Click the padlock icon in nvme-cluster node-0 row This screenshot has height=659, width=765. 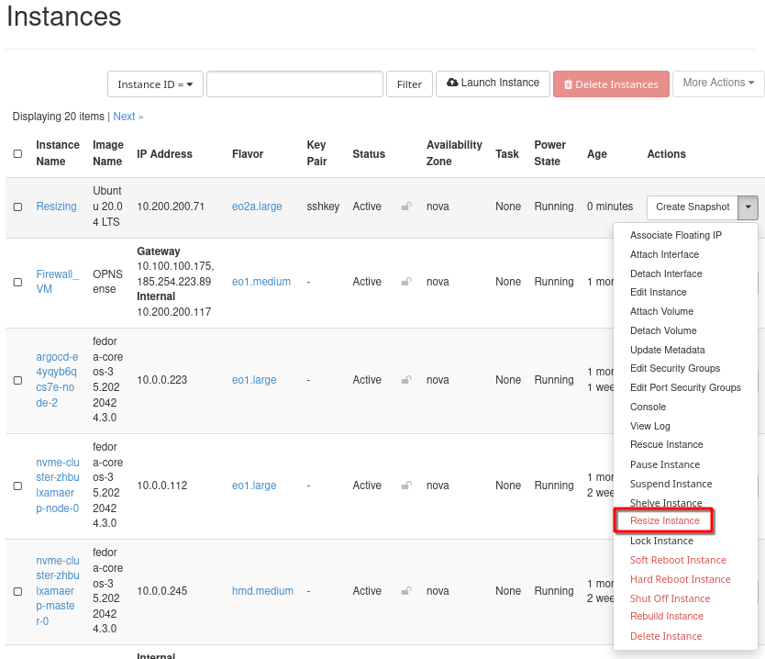(406, 486)
